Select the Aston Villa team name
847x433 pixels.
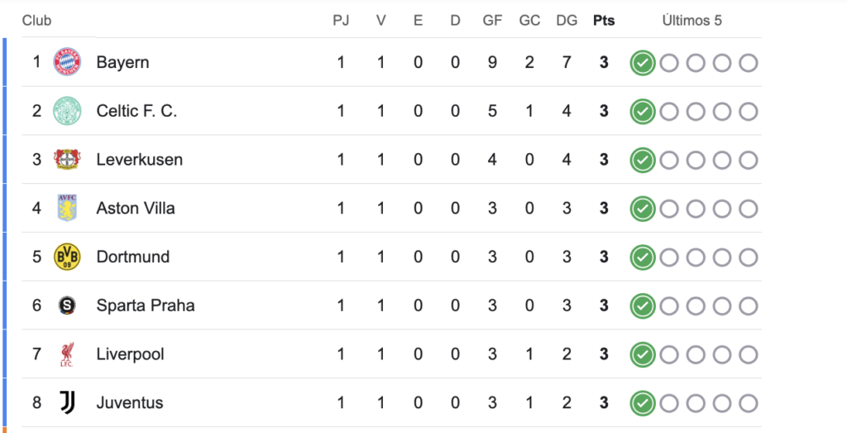tap(136, 208)
